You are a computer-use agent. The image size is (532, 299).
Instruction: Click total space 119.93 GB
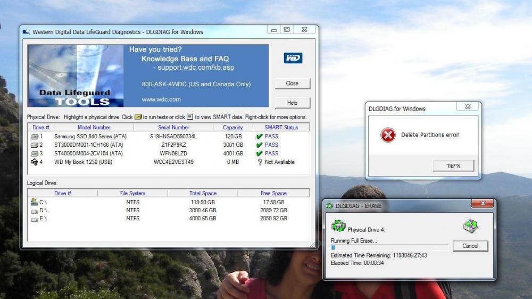(x=203, y=202)
